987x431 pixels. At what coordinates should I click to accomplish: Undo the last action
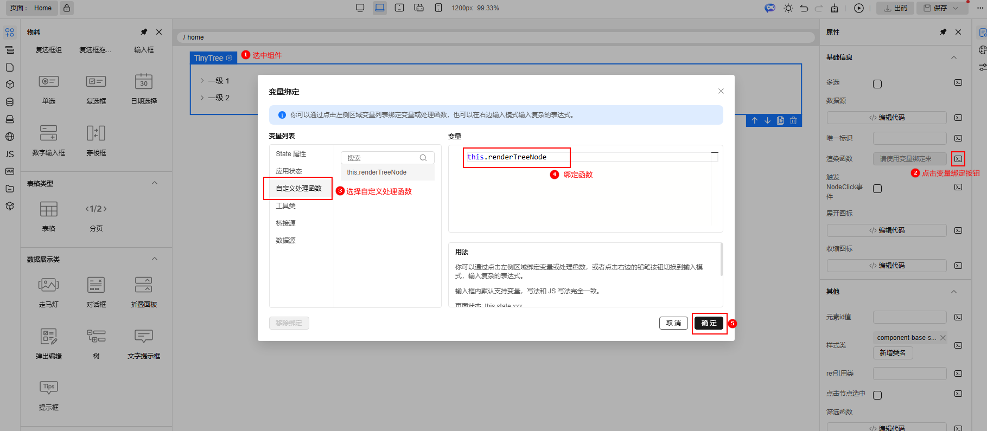[x=804, y=8]
